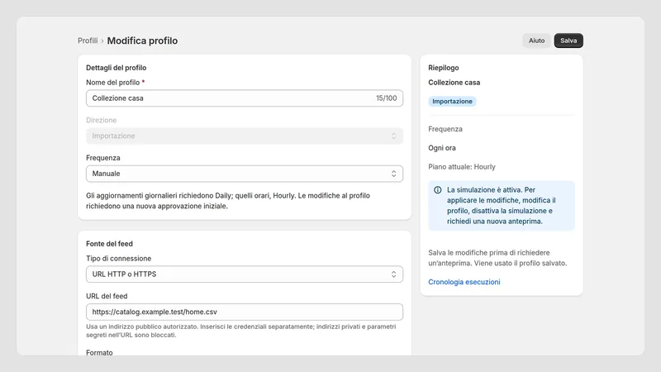Click Piano attuale: Hourly text
Image resolution: width=661 pixels, height=372 pixels.
[462, 167]
